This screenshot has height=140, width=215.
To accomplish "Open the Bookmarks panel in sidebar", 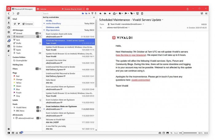I will click(9, 18).
